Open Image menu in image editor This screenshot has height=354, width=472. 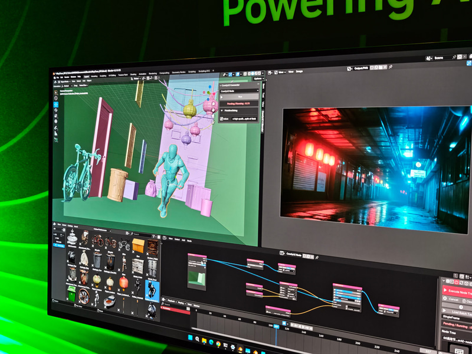[x=299, y=71]
